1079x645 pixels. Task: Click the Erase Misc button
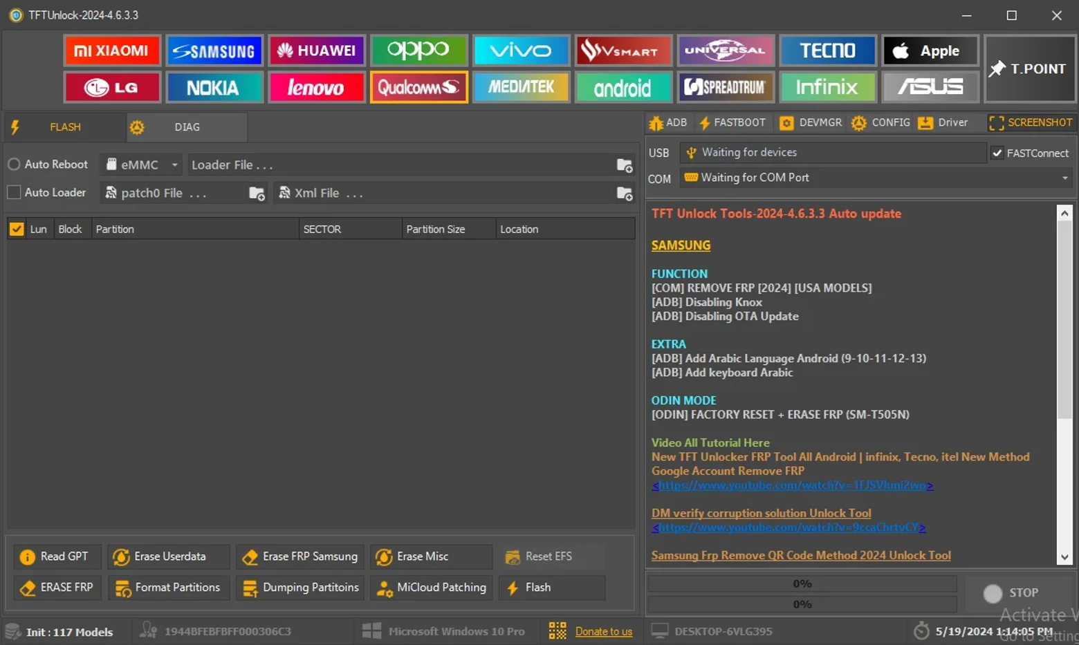431,557
